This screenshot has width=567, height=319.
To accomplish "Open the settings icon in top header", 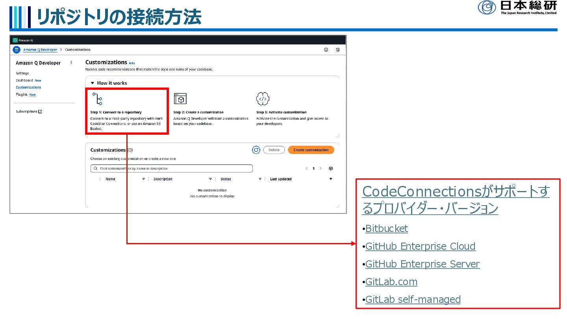I will point(338,50).
